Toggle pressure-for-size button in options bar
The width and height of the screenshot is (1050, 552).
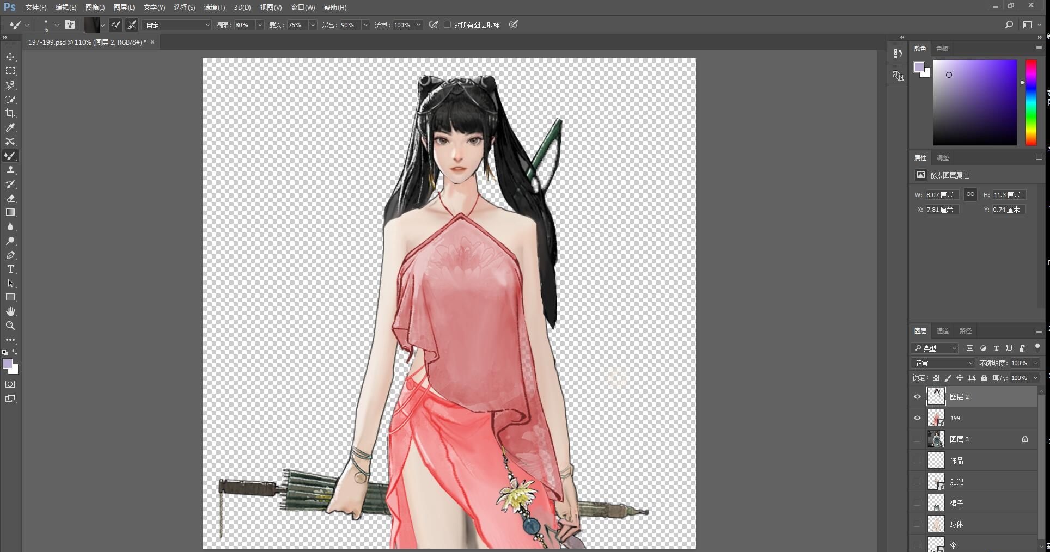coord(513,24)
